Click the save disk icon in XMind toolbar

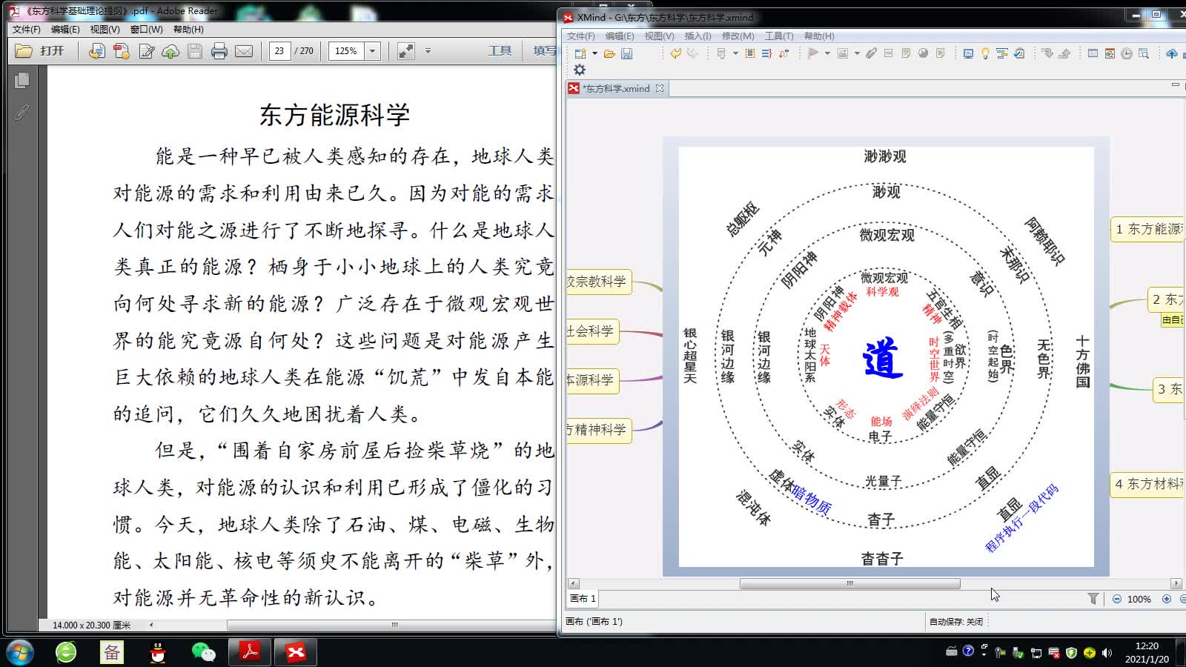click(626, 53)
